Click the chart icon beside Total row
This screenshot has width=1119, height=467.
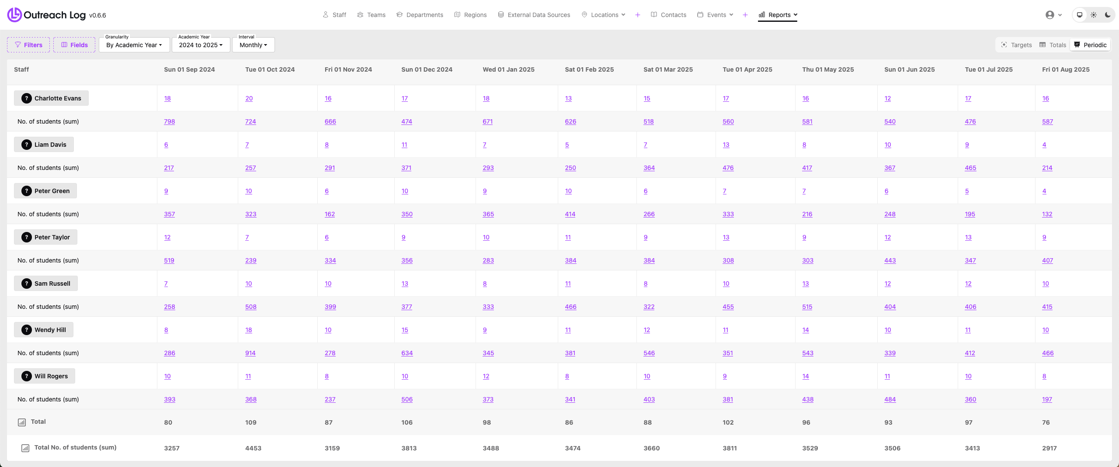[22, 422]
